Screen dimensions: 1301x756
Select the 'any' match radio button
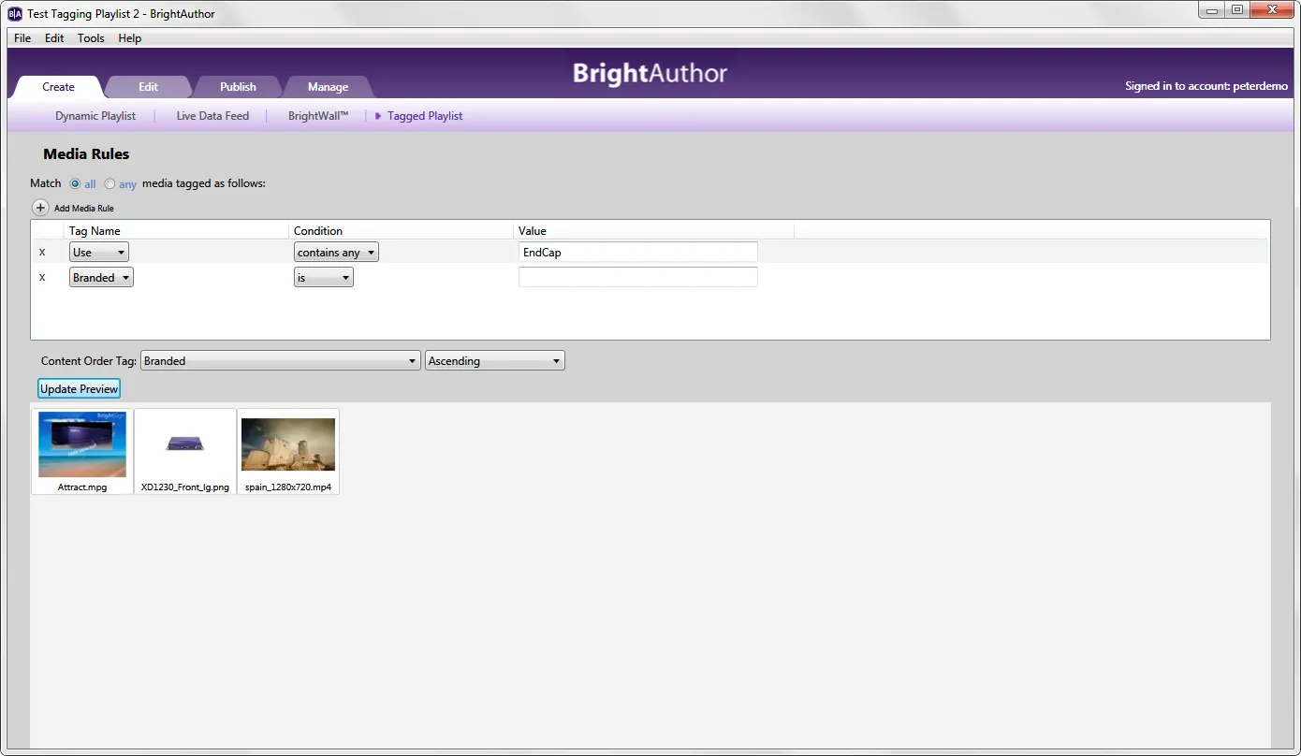pyautogui.click(x=110, y=183)
